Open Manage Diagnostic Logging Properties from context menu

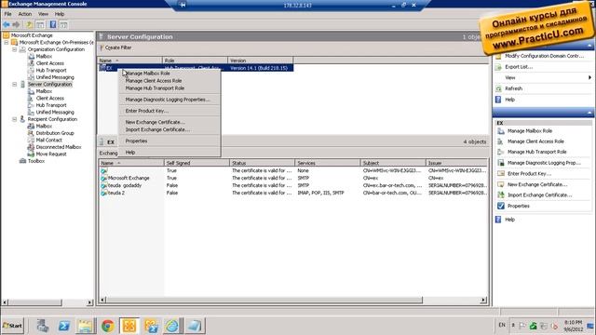(168, 100)
